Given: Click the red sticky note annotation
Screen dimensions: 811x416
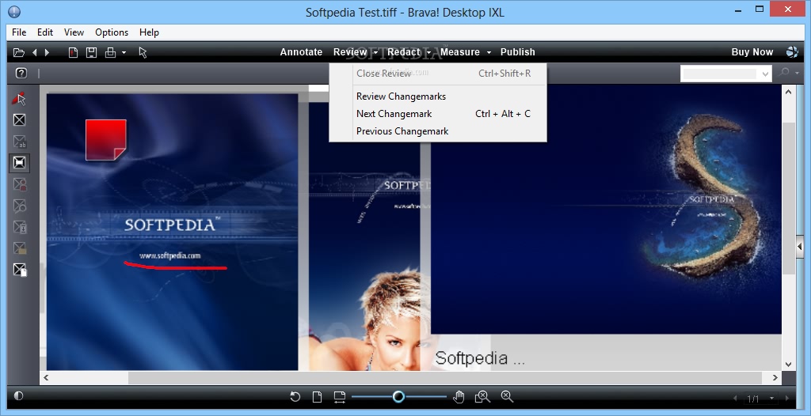Looking at the screenshot, I should click(x=106, y=139).
